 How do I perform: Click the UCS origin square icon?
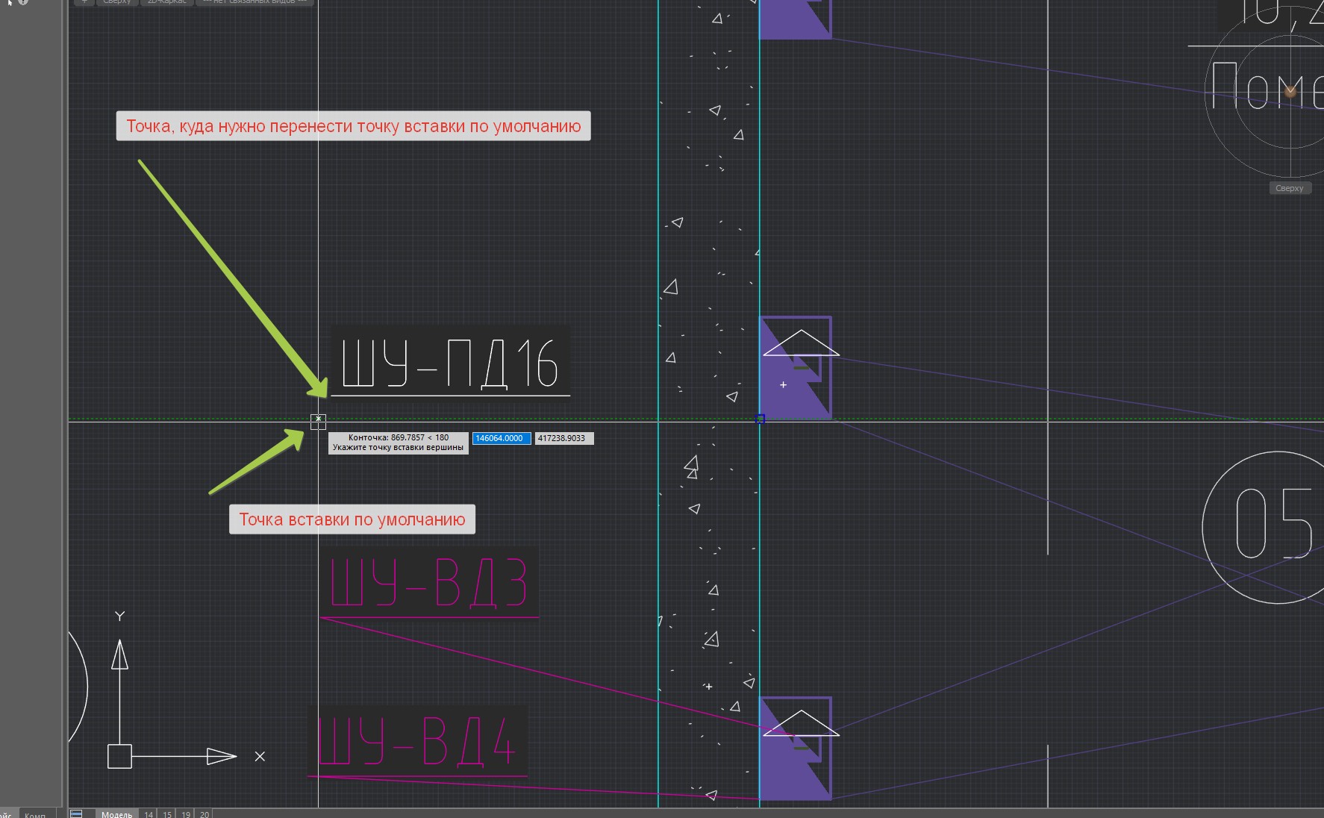click(119, 756)
